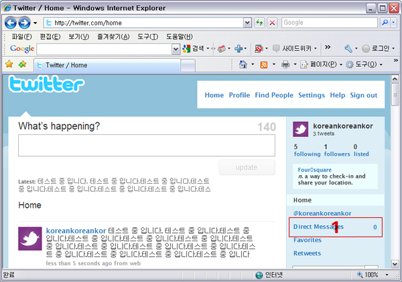Open the Profile link
The width and height of the screenshot is (402, 282).
pyautogui.click(x=239, y=95)
